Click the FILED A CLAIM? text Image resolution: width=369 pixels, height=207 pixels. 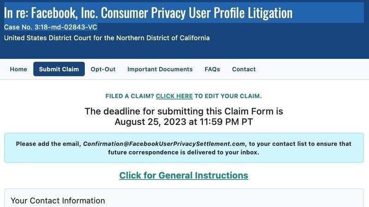[x=130, y=96]
